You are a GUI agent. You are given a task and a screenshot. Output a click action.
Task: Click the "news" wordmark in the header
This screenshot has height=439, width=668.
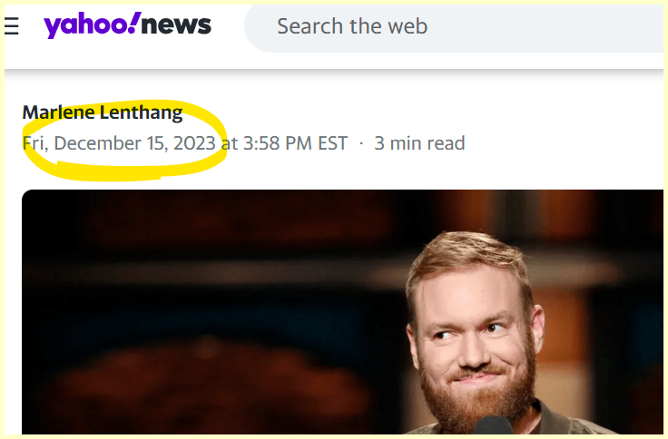(x=176, y=25)
